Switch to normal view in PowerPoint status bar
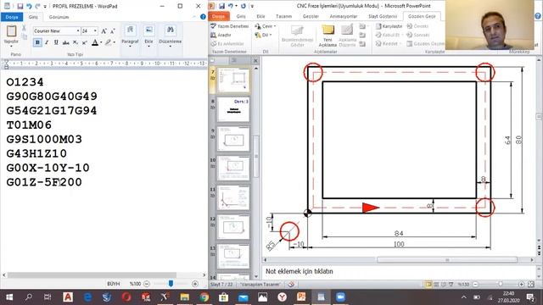 click(x=428, y=285)
